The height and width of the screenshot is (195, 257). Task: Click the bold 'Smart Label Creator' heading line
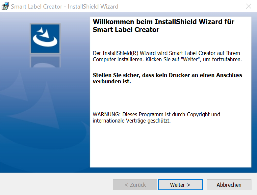pos(126,30)
